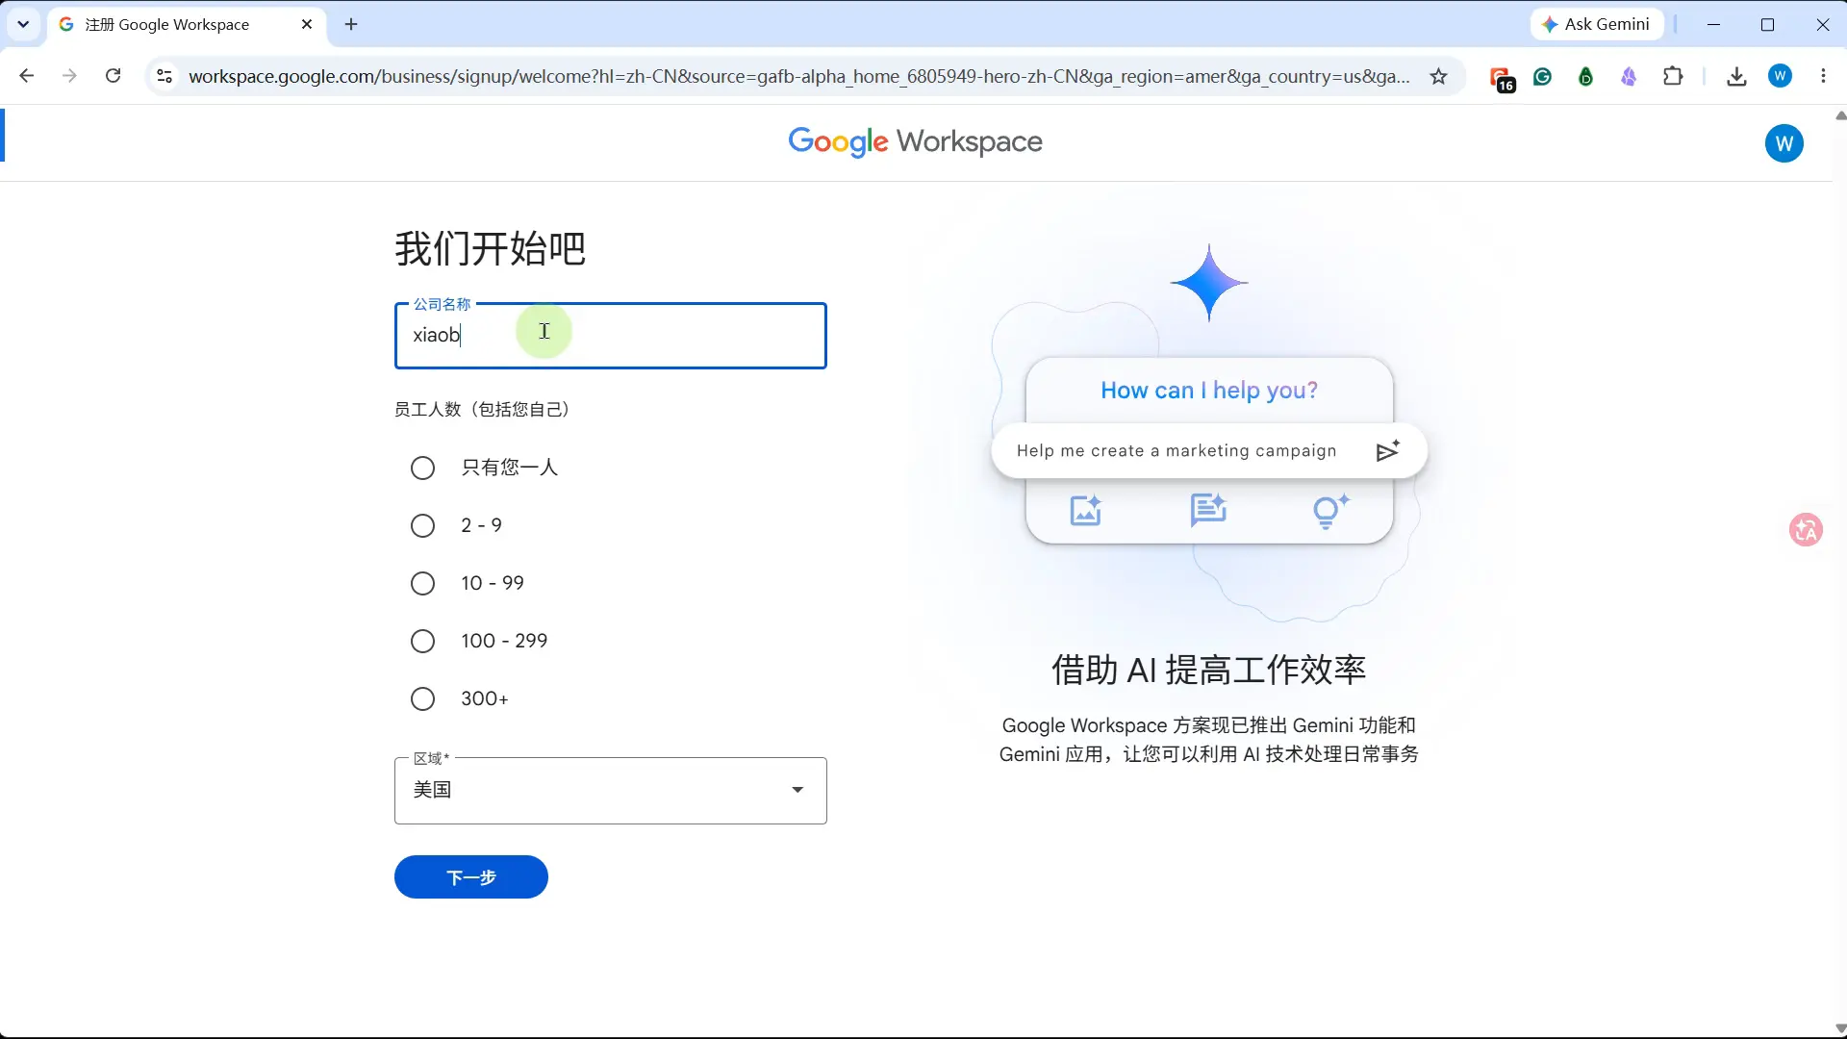Open the browser downloads panel

click(x=1736, y=76)
